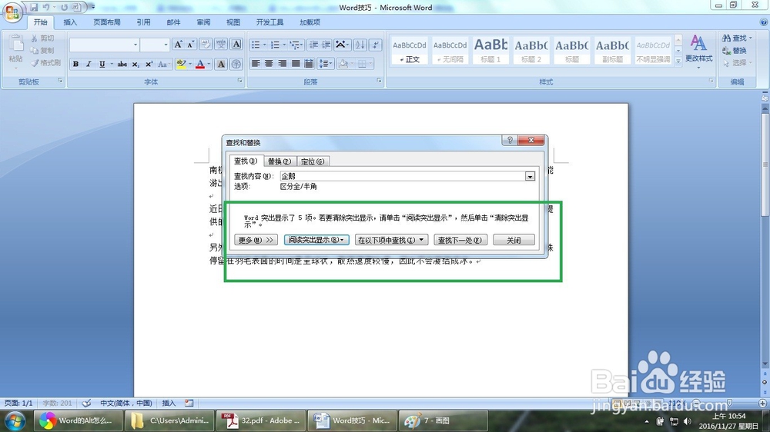Viewport: 770px width, 432px height.
Task: Open Word的Alt taskbar item
Action: pyautogui.click(x=77, y=420)
